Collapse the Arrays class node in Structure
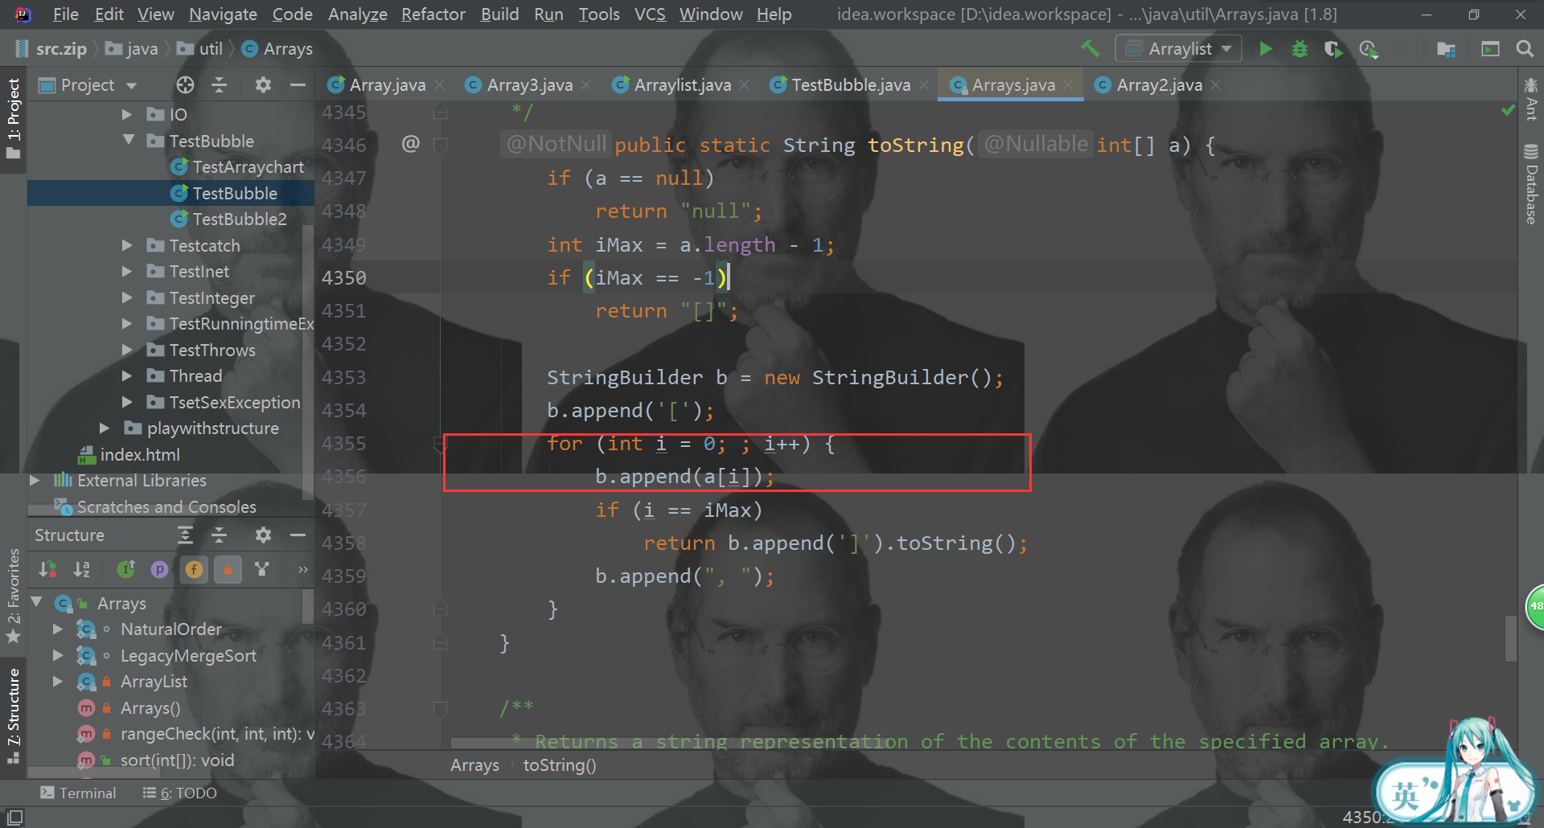The width and height of the screenshot is (1544, 828). pos(36,603)
